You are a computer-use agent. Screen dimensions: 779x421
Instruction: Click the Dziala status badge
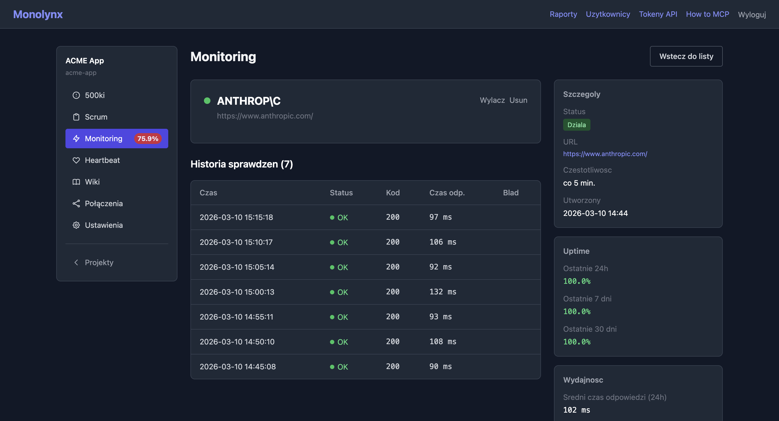(x=576, y=125)
